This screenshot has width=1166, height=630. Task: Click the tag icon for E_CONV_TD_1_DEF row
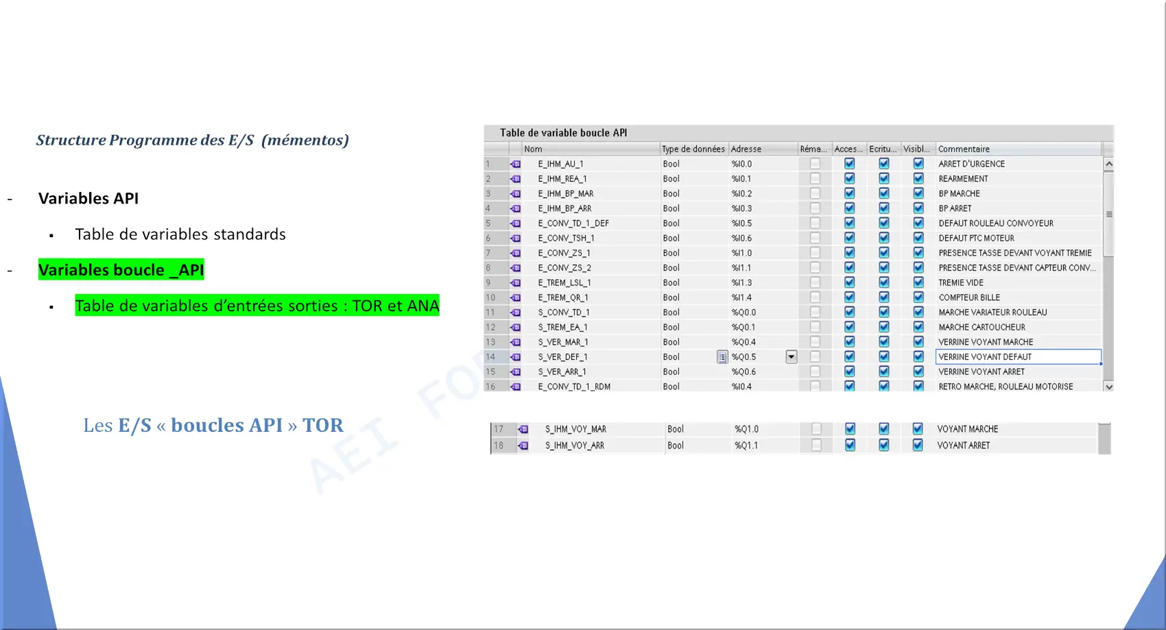[x=515, y=223]
